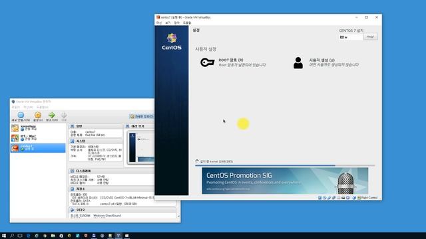Click hard disk activity icon in VM status bar
The image size is (426, 239).
click(319, 198)
